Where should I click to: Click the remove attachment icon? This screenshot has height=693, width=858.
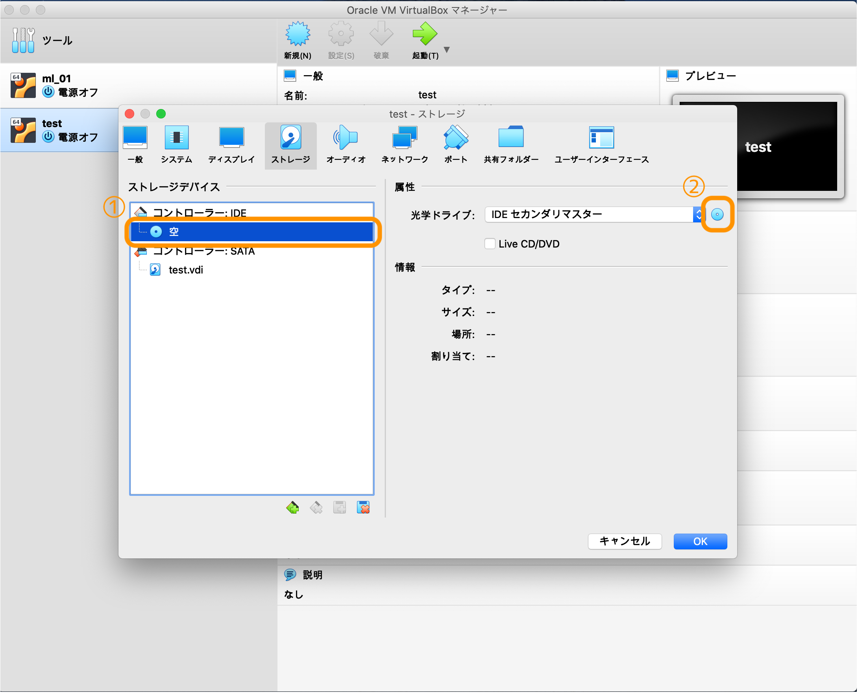[x=363, y=508]
